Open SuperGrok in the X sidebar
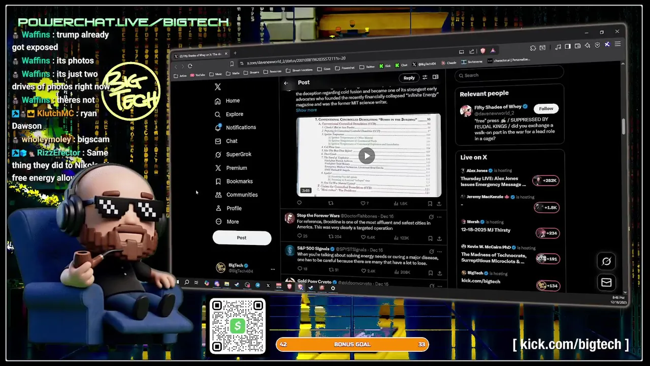This screenshot has height=366, width=650. (x=233, y=154)
